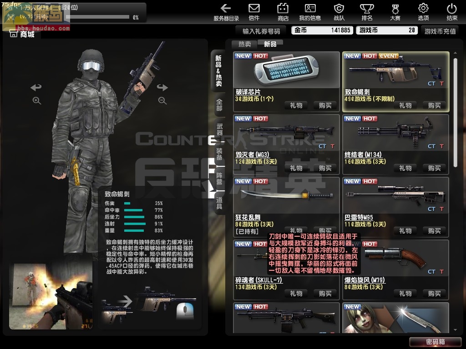Buy the 破译芯片 item
The width and height of the screenshot is (466, 349).
(325, 105)
